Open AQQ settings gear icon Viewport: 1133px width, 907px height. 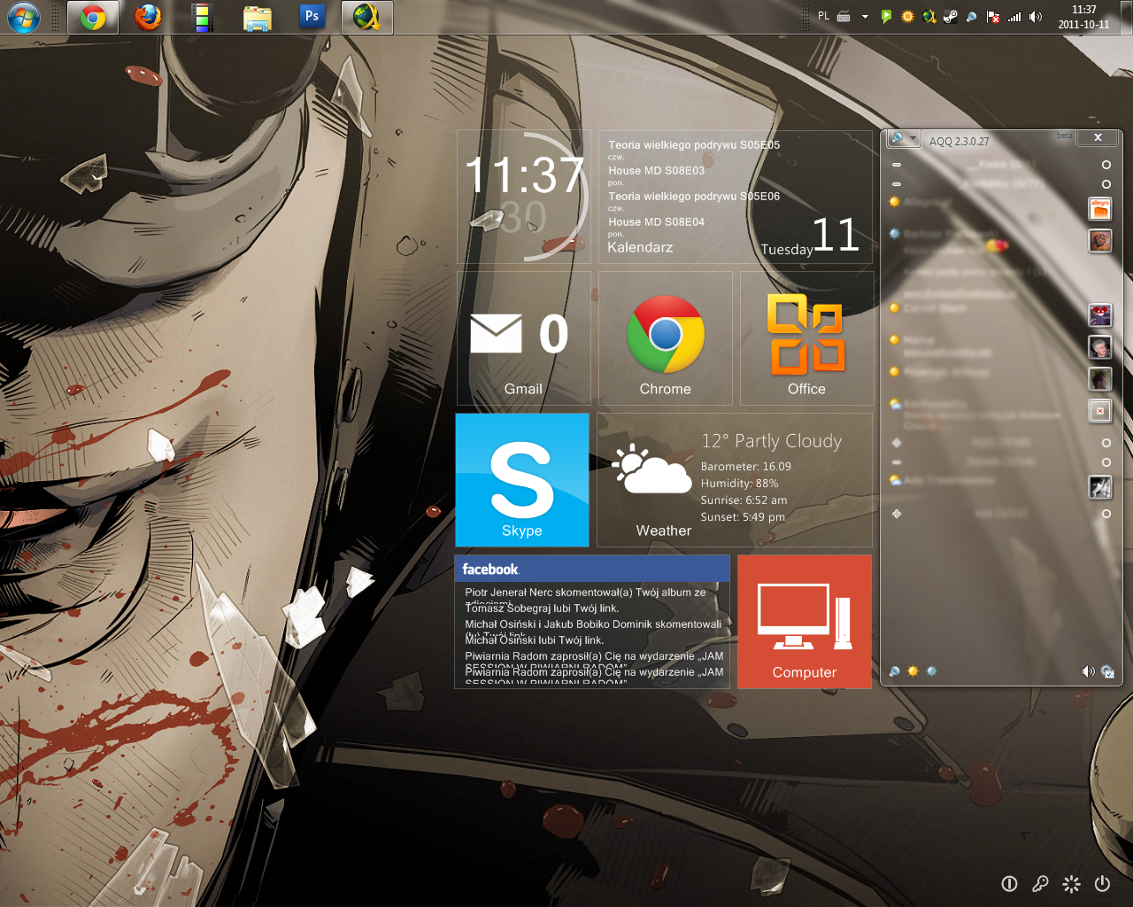click(x=1107, y=671)
